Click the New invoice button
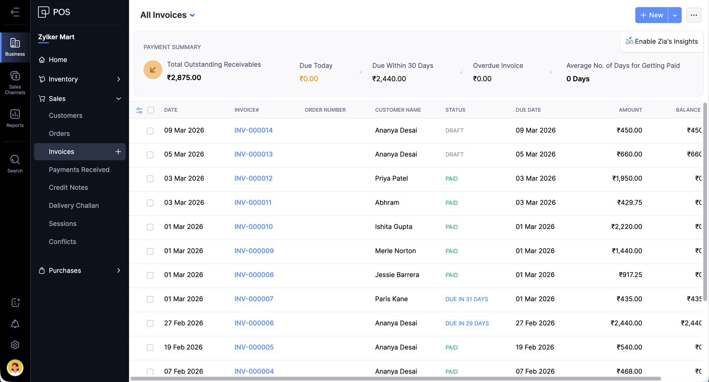Screen dimensions: 709x382 (651, 15)
